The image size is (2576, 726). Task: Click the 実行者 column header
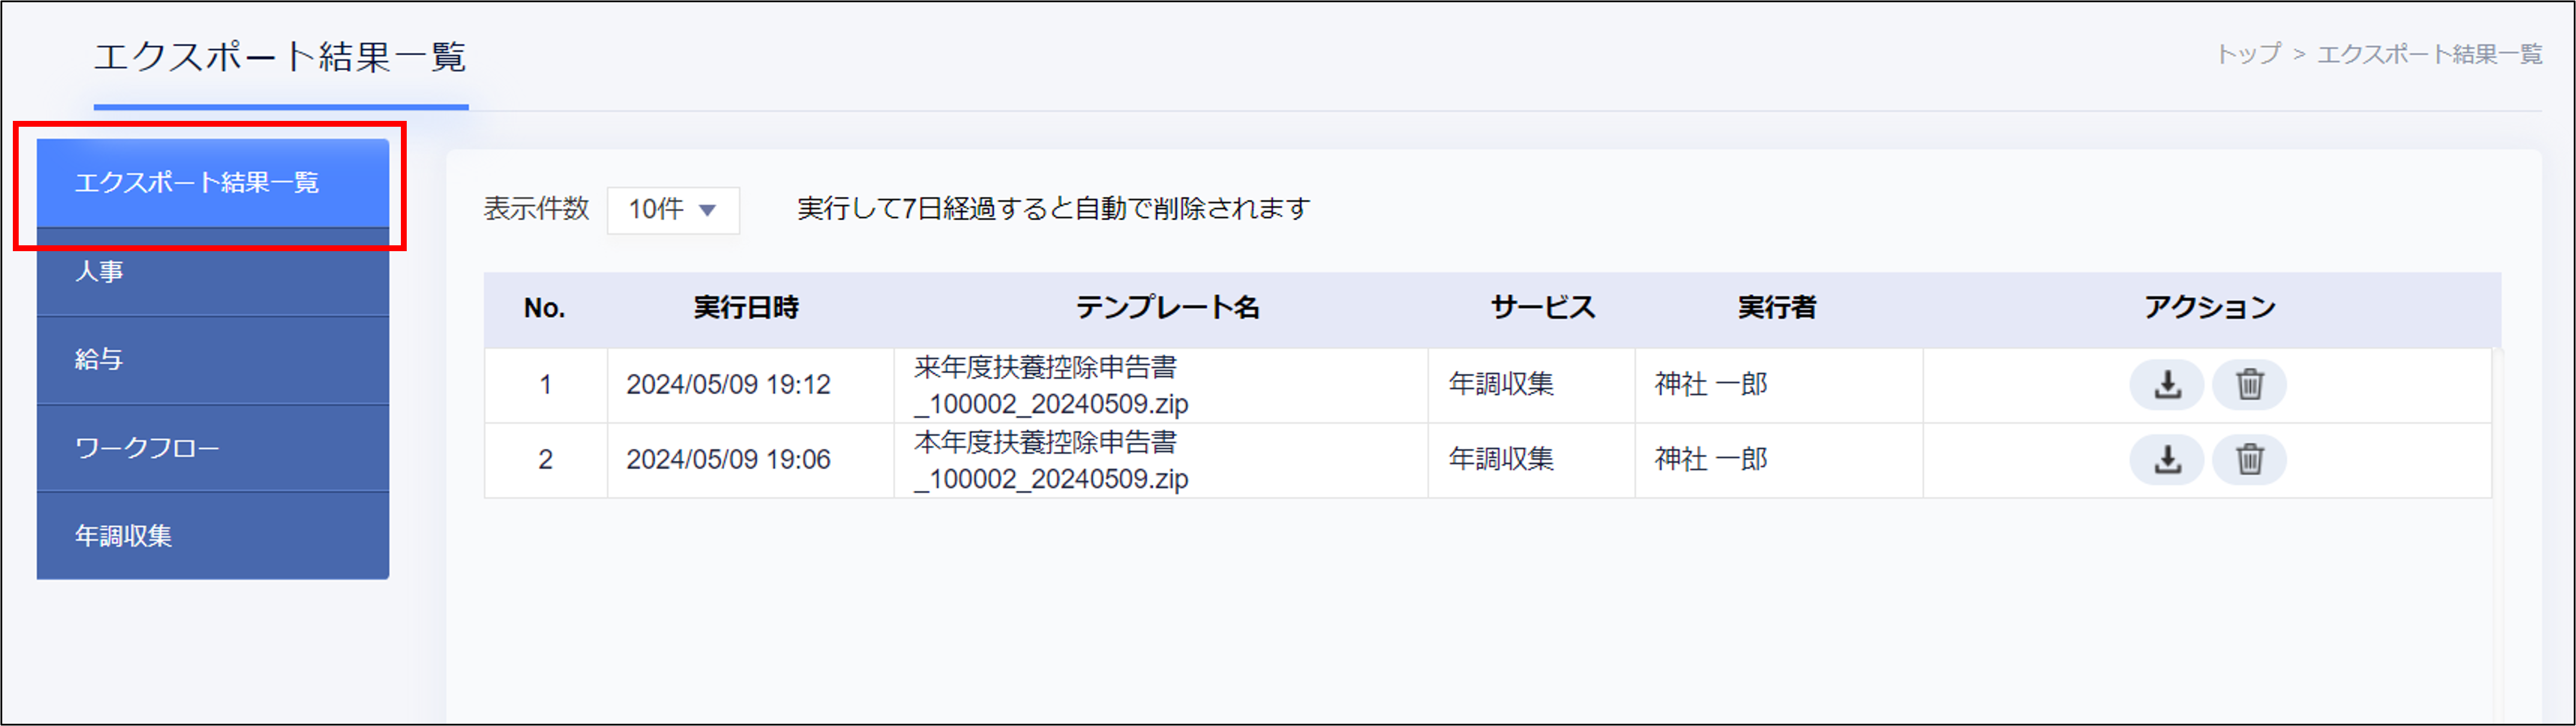coord(1776,308)
